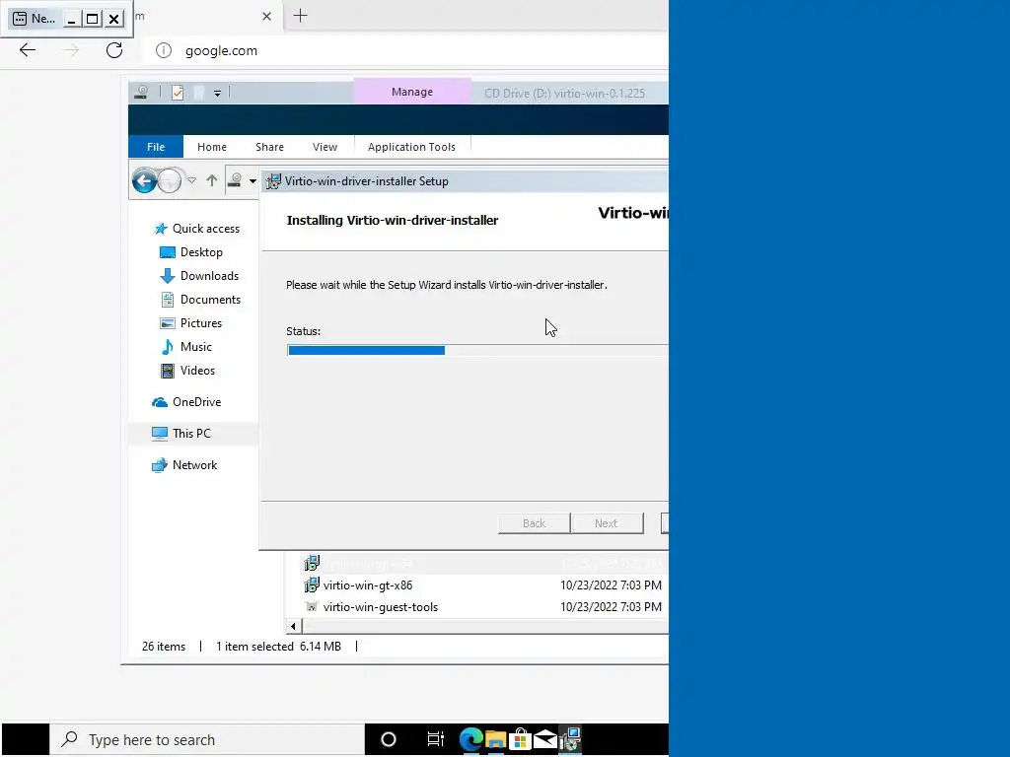Select the Manage ribbon tab
Image resolution: width=1010 pixels, height=757 pixels.
412,92
